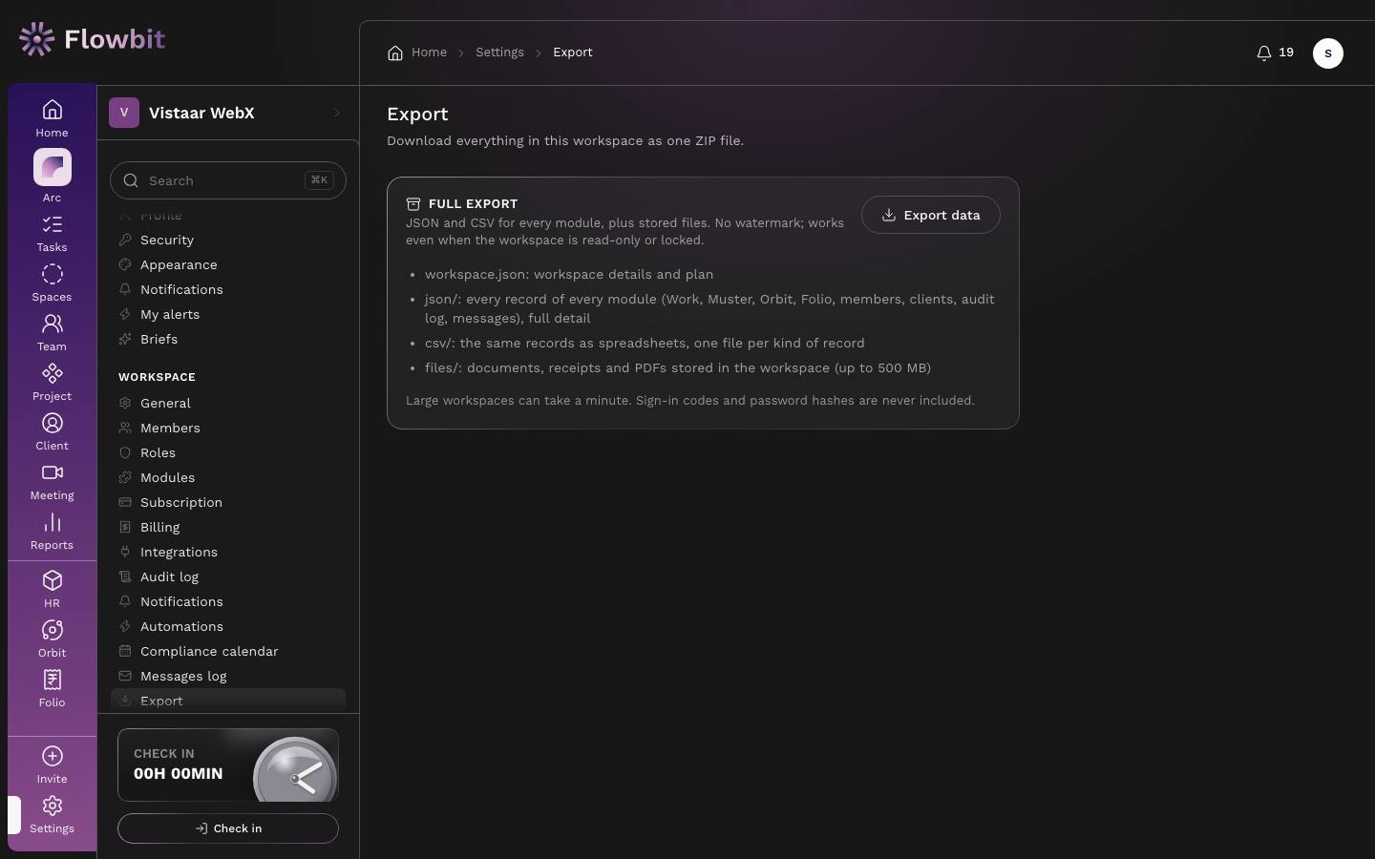Click the Check in button
This screenshot has width=1375, height=859.
[x=228, y=828]
